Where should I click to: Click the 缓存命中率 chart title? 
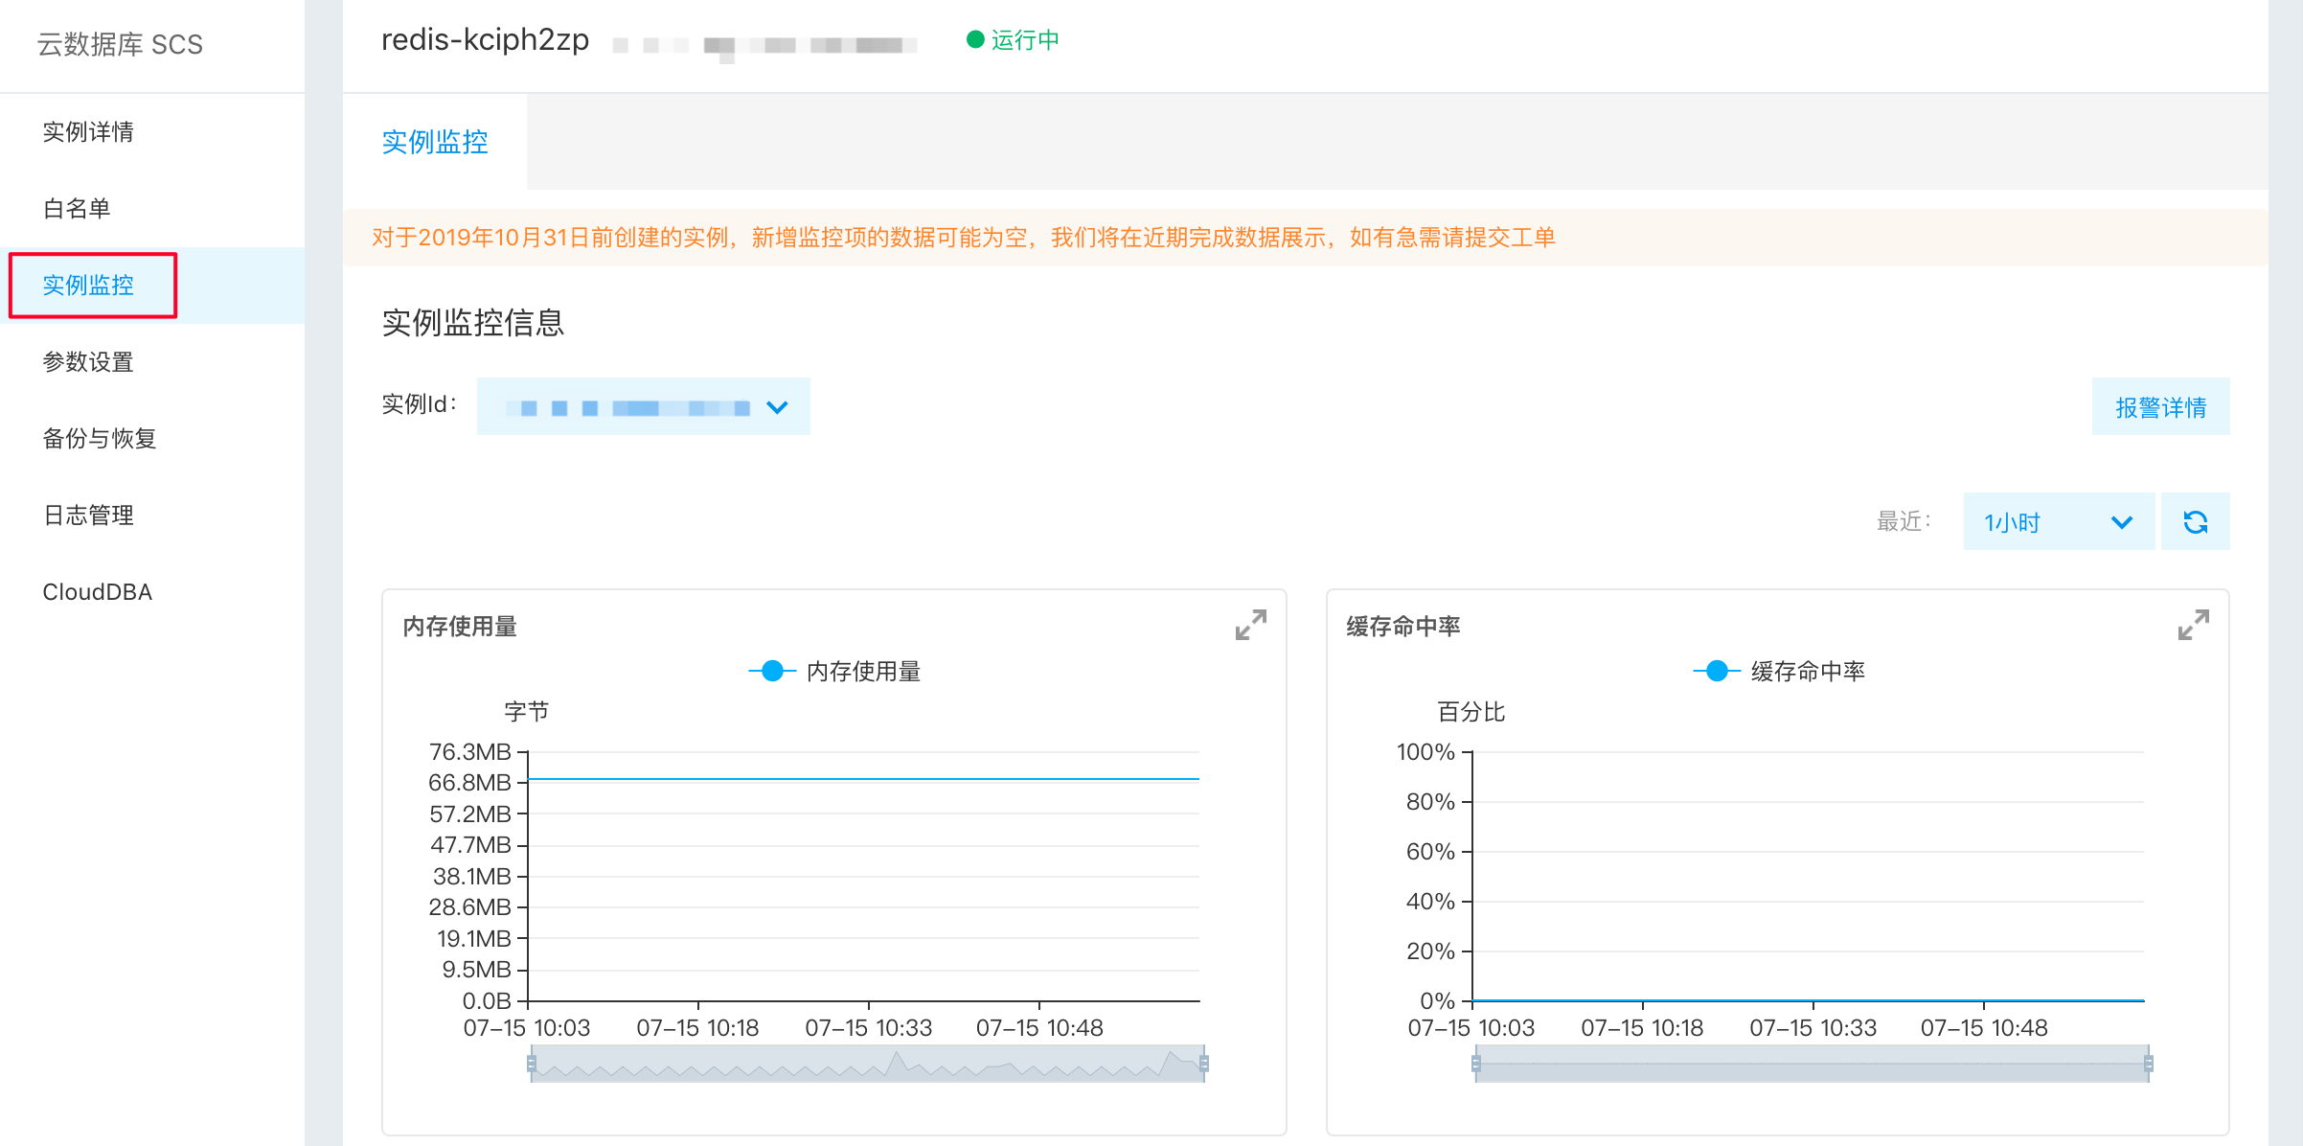pos(1403,627)
